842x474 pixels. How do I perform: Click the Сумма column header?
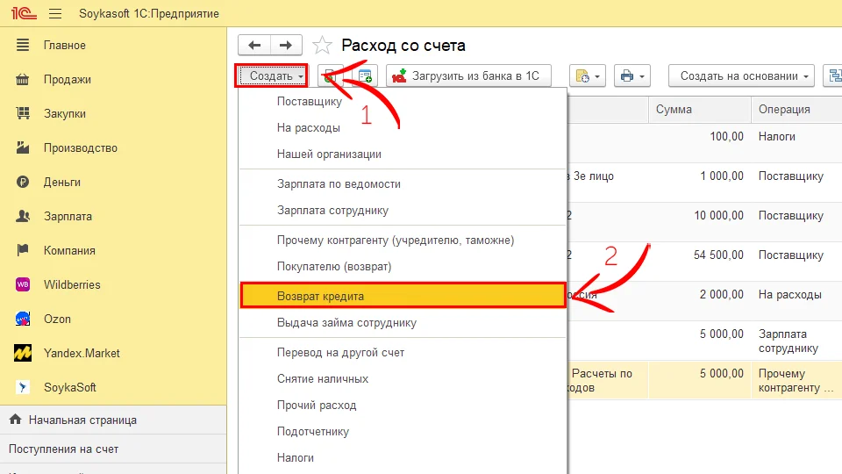[673, 110]
